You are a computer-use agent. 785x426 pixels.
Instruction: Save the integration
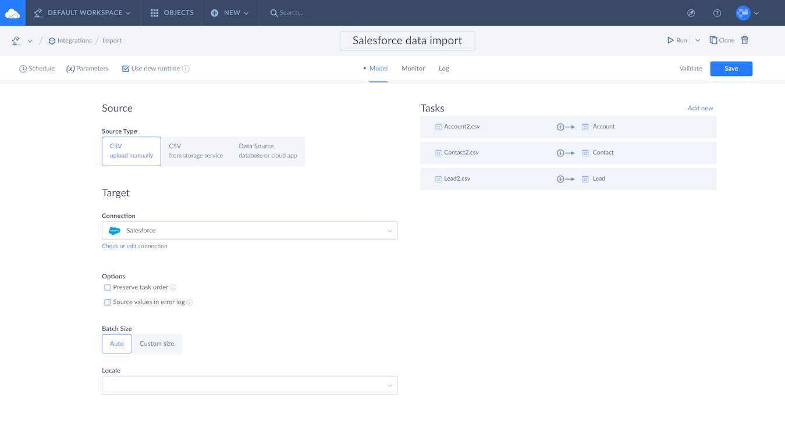click(x=731, y=69)
